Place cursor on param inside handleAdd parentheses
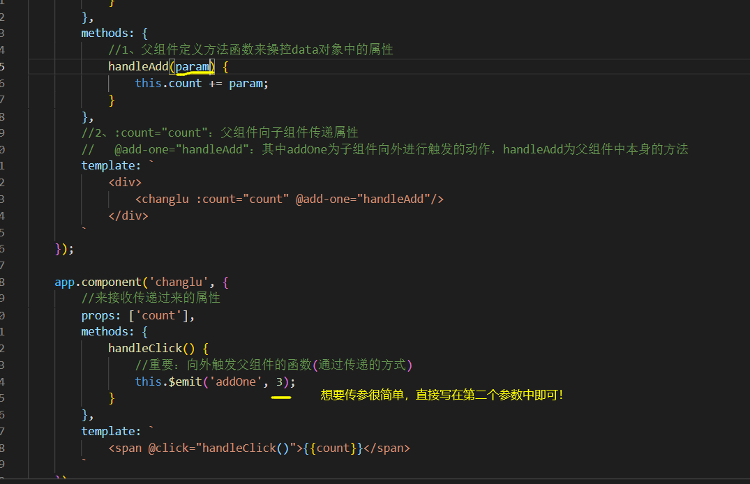This screenshot has height=484, width=750. click(193, 66)
